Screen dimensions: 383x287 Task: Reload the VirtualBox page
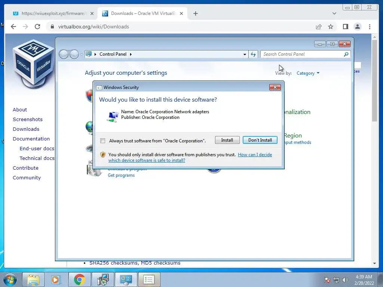pos(37,27)
